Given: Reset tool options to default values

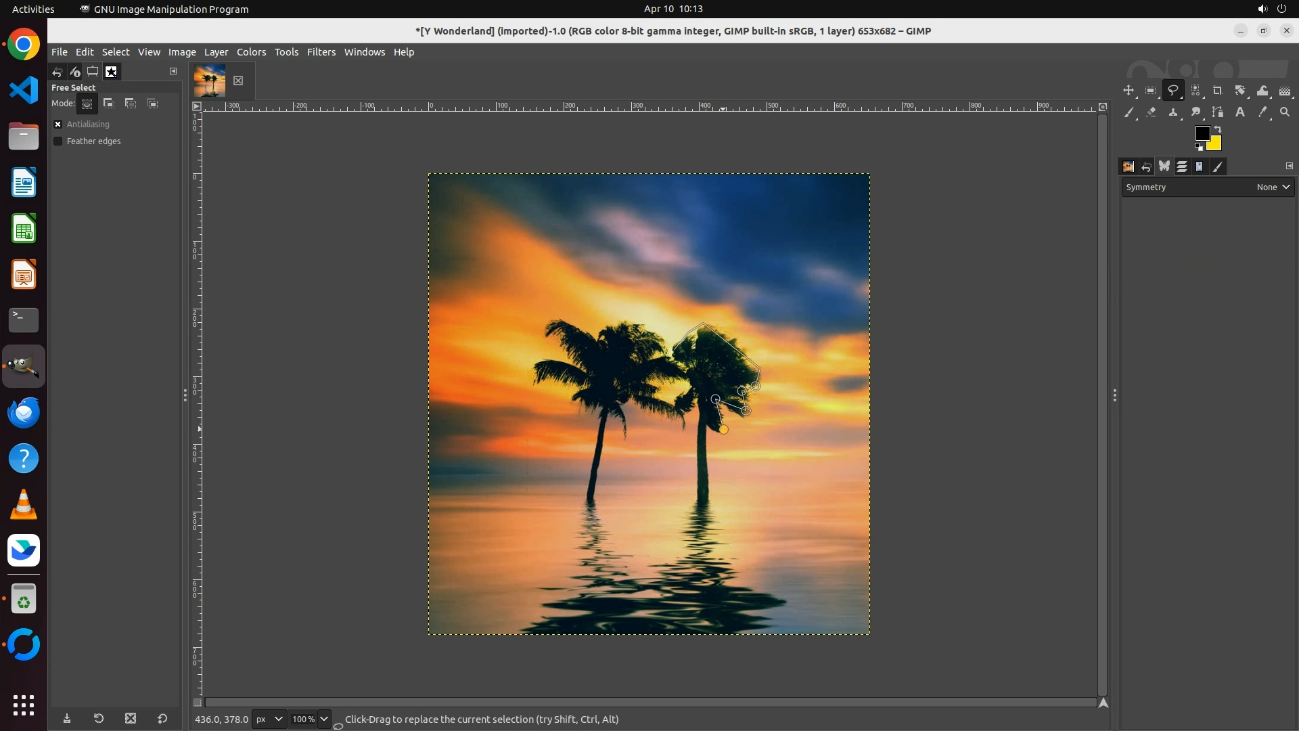Looking at the screenshot, I should [162, 719].
